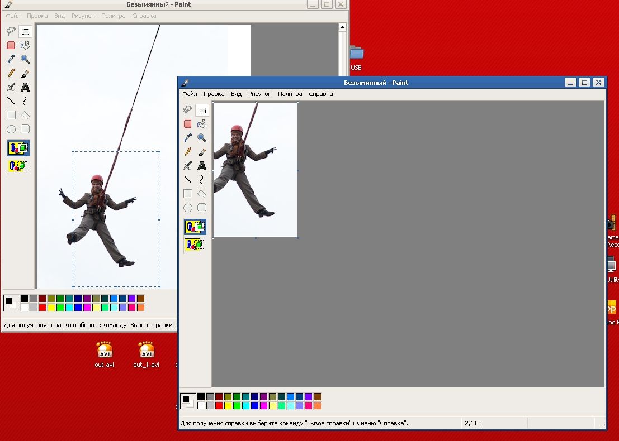Select the Pencil tool in the active Paint window
The height and width of the screenshot is (441, 619).
(x=188, y=152)
